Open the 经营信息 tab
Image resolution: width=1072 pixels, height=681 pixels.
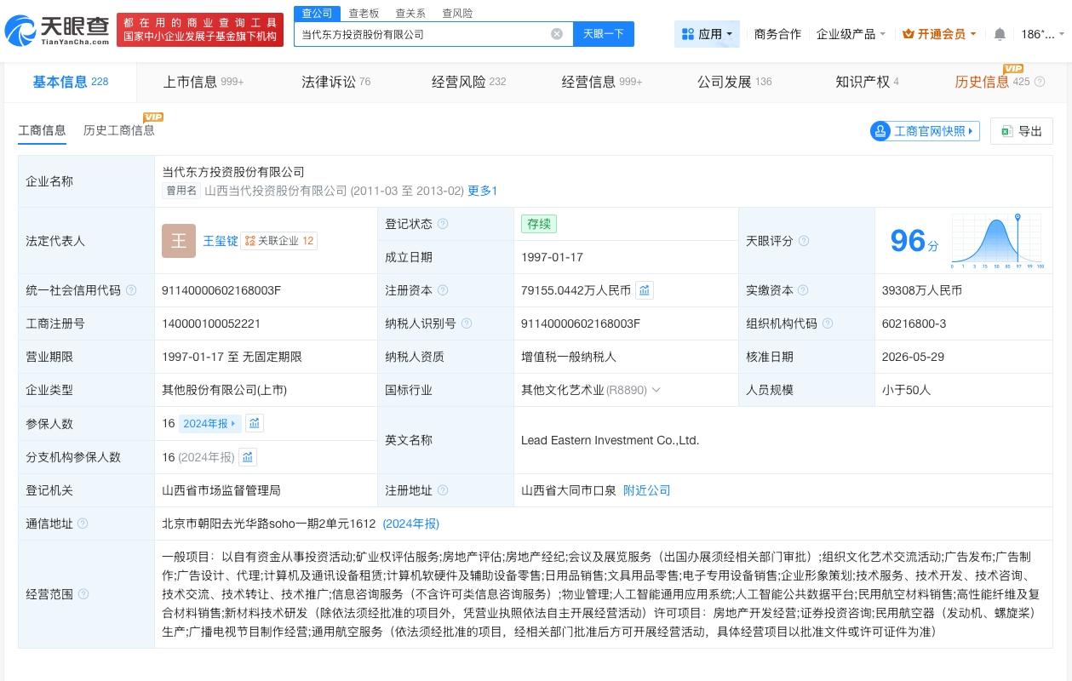point(602,82)
